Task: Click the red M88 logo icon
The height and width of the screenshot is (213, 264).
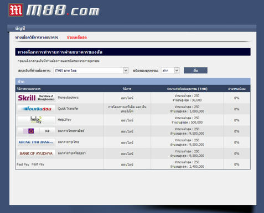Action: [x=16, y=10]
